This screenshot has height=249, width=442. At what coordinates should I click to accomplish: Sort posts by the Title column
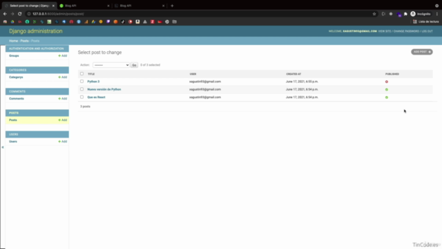click(x=91, y=74)
